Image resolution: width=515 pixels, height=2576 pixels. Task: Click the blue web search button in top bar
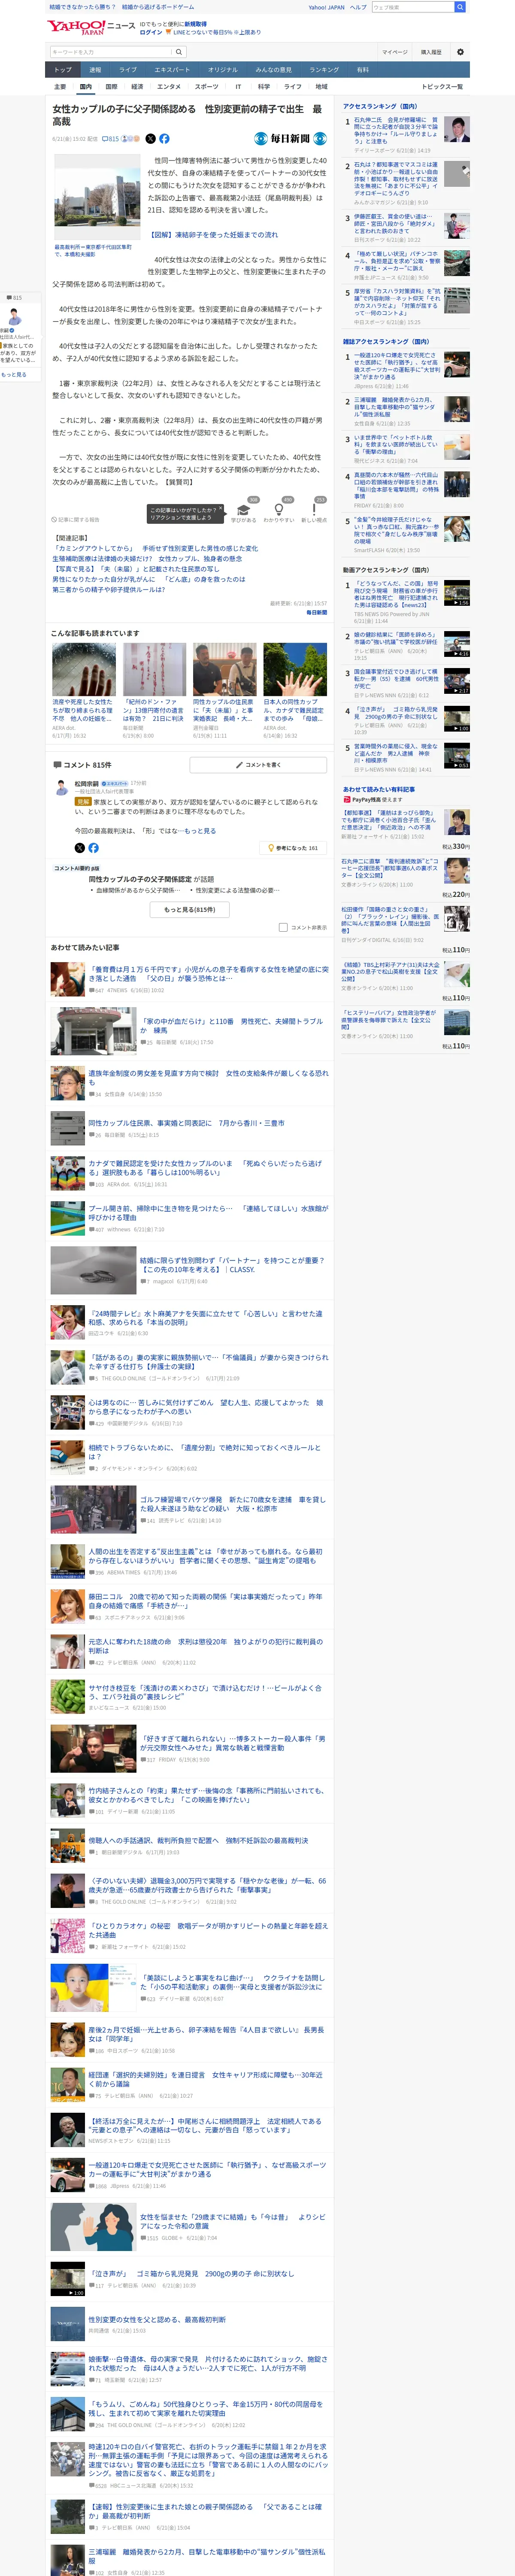coord(459,7)
